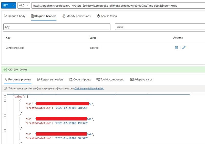
Task: Select createdDateTime value 2023-11-10T09:38:52Z
Action: (x=71, y=138)
